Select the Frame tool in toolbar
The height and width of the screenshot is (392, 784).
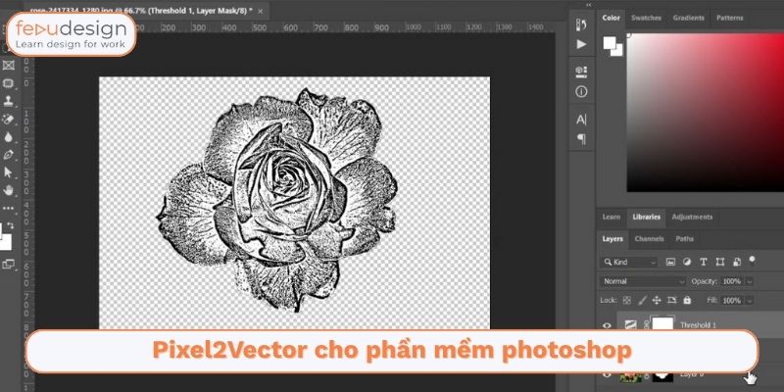click(9, 65)
